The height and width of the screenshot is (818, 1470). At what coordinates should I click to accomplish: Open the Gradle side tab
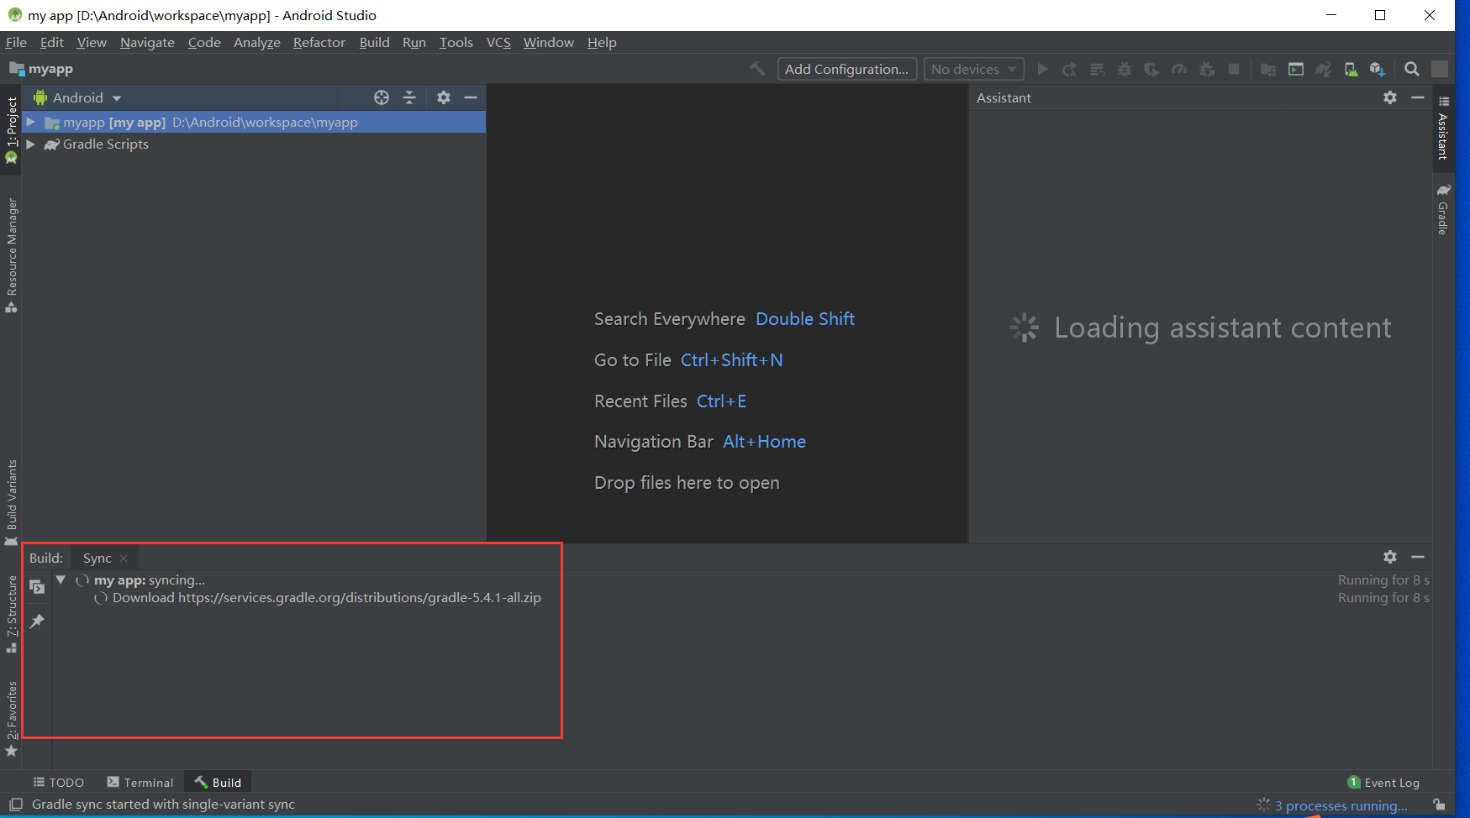(x=1443, y=209)
